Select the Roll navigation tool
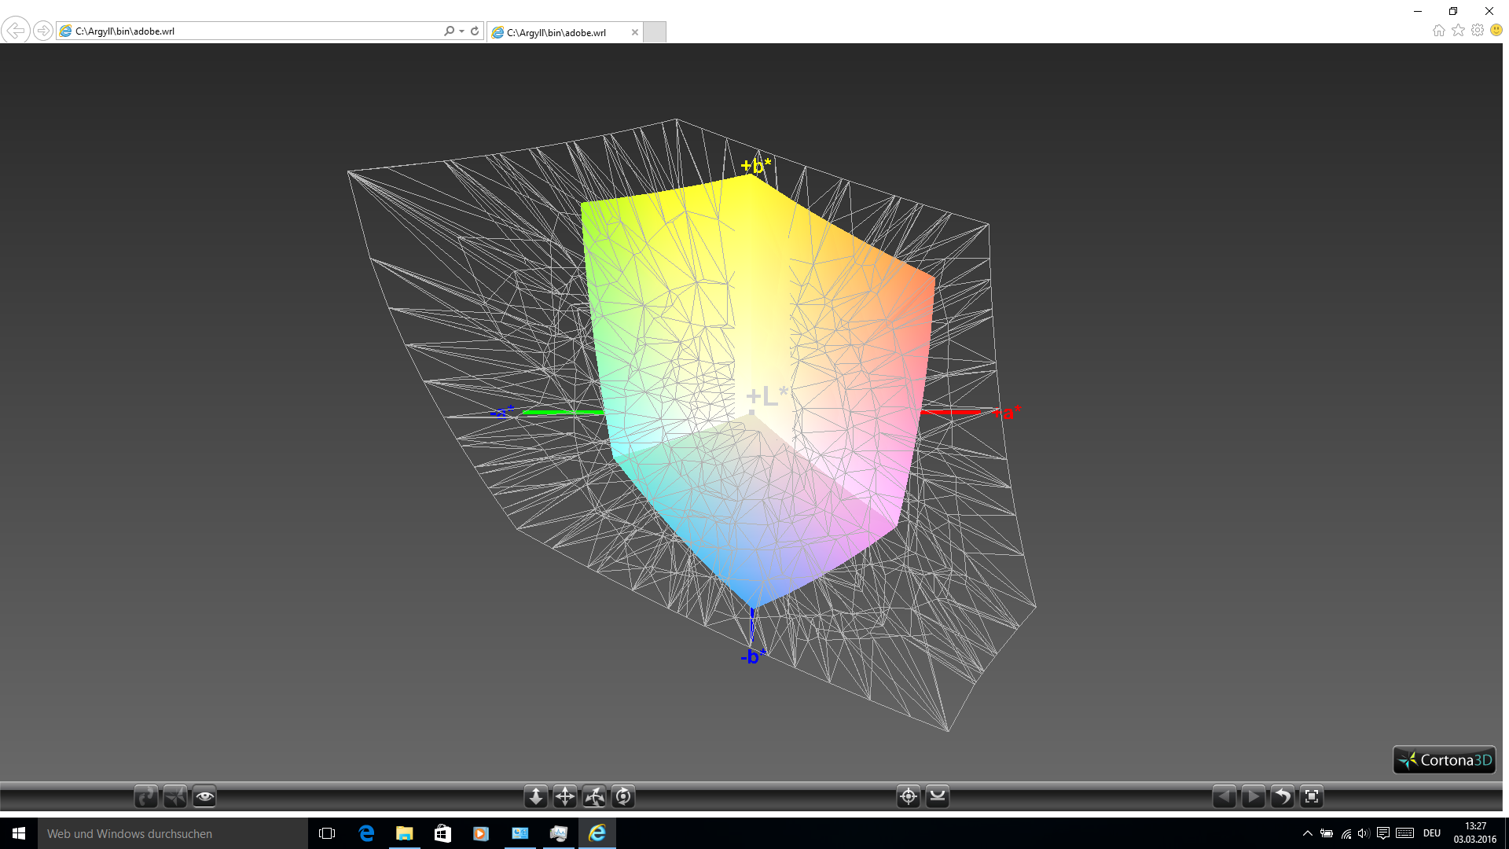 point(623,796)
